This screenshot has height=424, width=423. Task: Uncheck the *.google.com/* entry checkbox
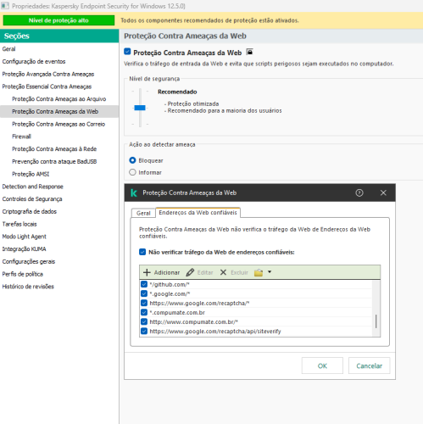tap(144, 293)
